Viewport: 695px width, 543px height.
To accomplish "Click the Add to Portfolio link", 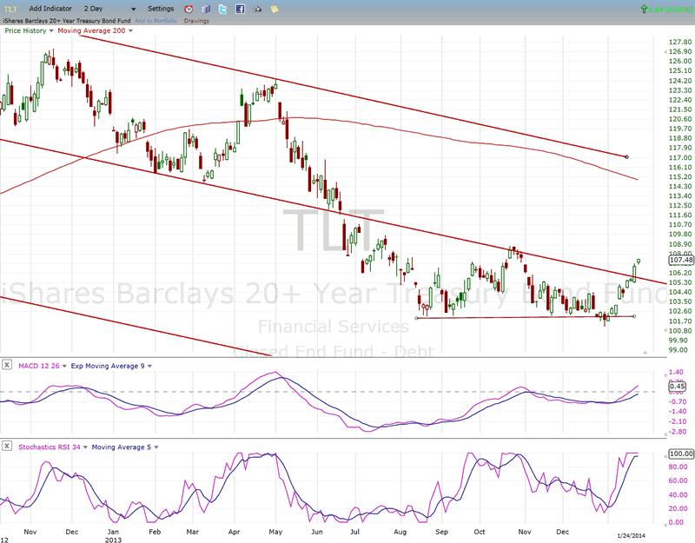I will pyautogui.click(x=156, y=21).
